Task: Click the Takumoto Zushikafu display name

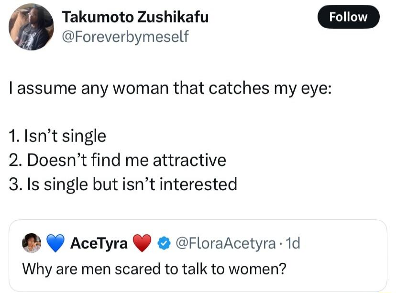Action: (135, 17)
